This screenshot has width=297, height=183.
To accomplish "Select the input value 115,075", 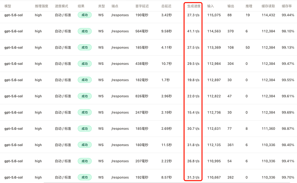I will click(x=214, y=15).
